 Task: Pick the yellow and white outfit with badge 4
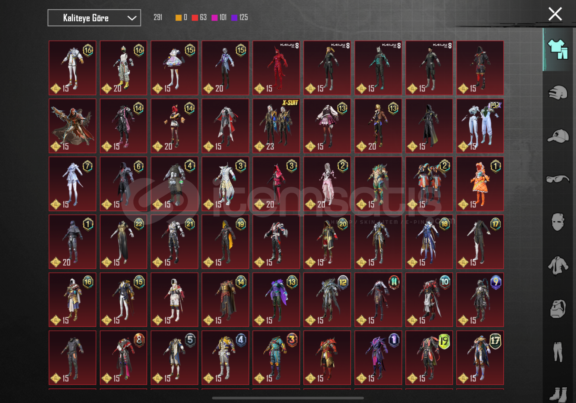click(225, 358)
